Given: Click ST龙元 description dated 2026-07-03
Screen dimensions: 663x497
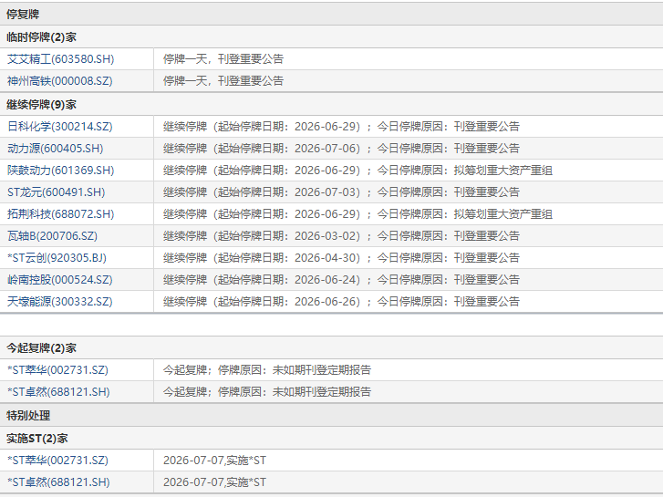Looking at the screenshot, I should [x=341, y=192].
